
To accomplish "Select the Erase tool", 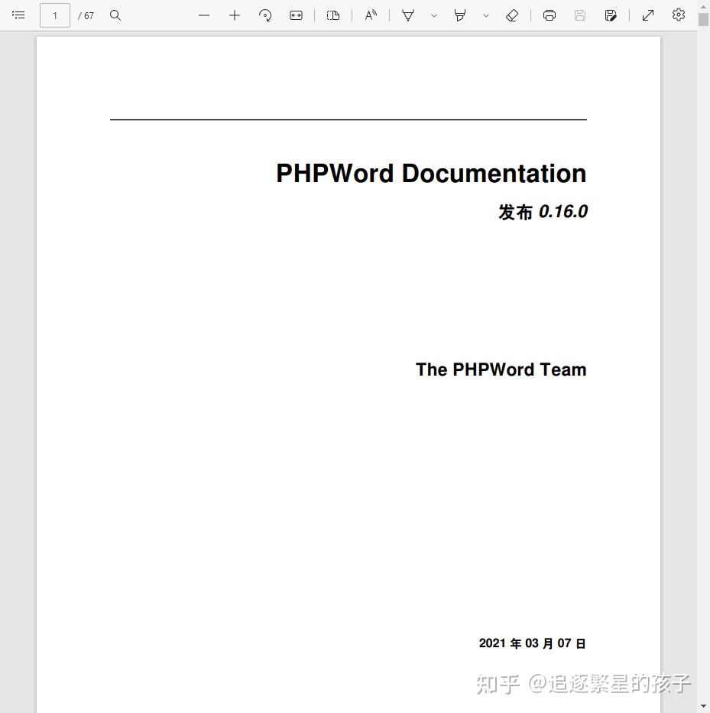I will pos(512,15).
